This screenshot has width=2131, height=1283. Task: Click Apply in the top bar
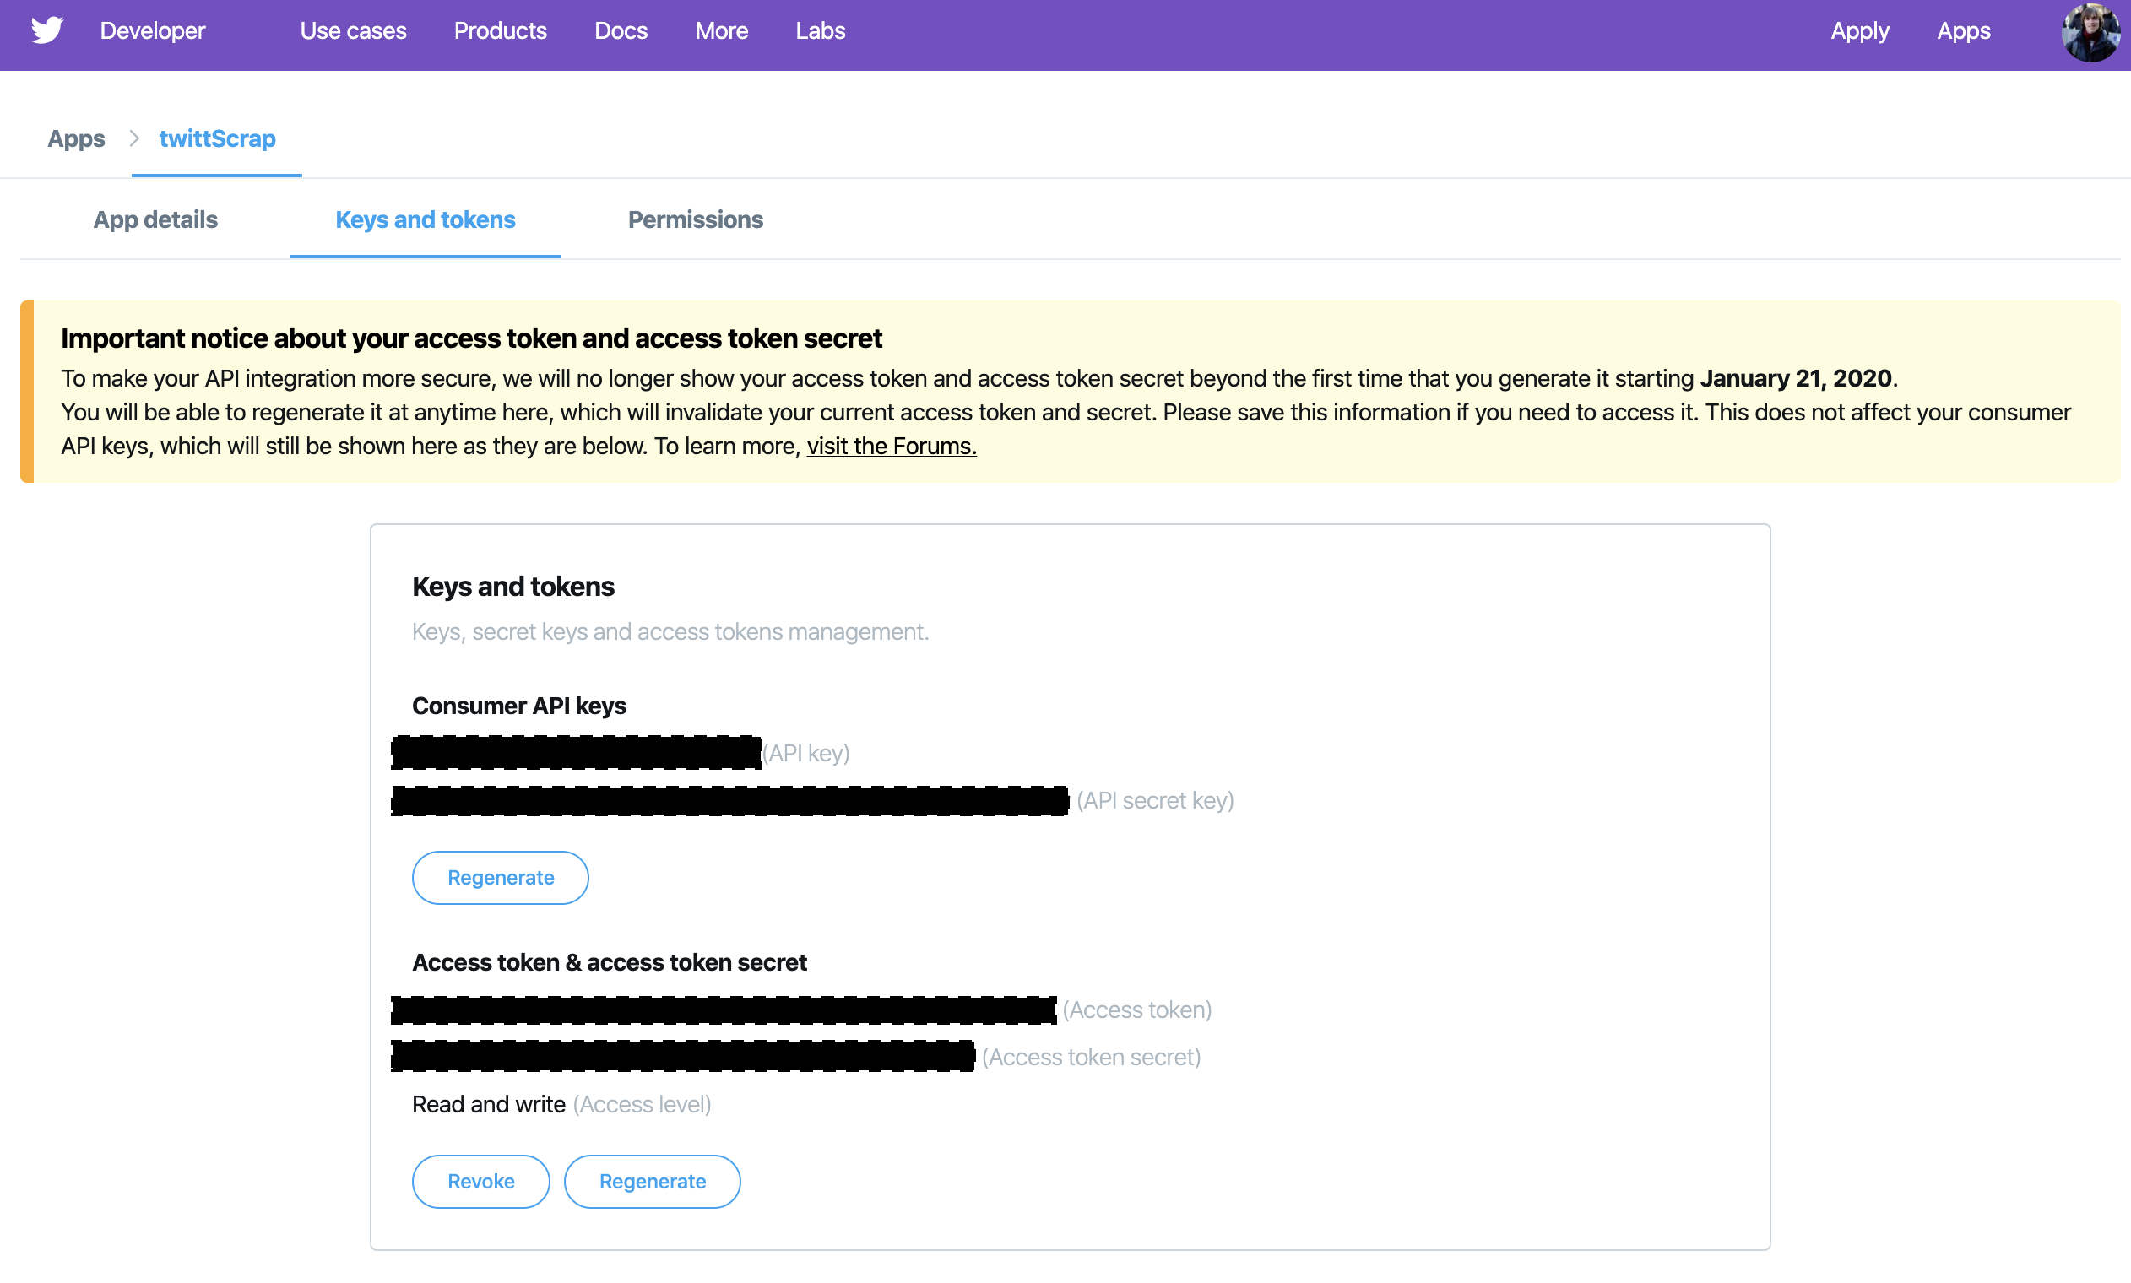tap(1858, 31)
